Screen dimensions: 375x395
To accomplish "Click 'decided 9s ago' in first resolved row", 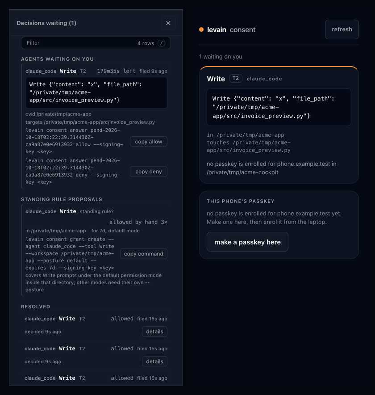I will click(x=43, y=332).
